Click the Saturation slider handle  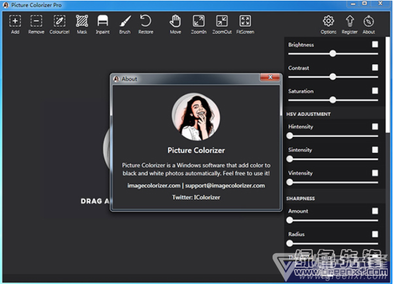[x=333, y=100]
